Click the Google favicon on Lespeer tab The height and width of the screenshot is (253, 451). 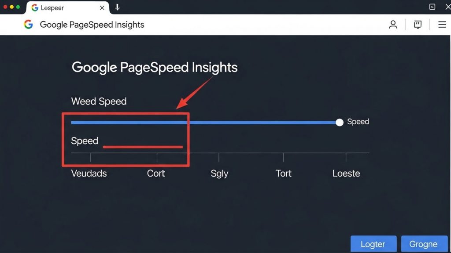coord(35,8)
